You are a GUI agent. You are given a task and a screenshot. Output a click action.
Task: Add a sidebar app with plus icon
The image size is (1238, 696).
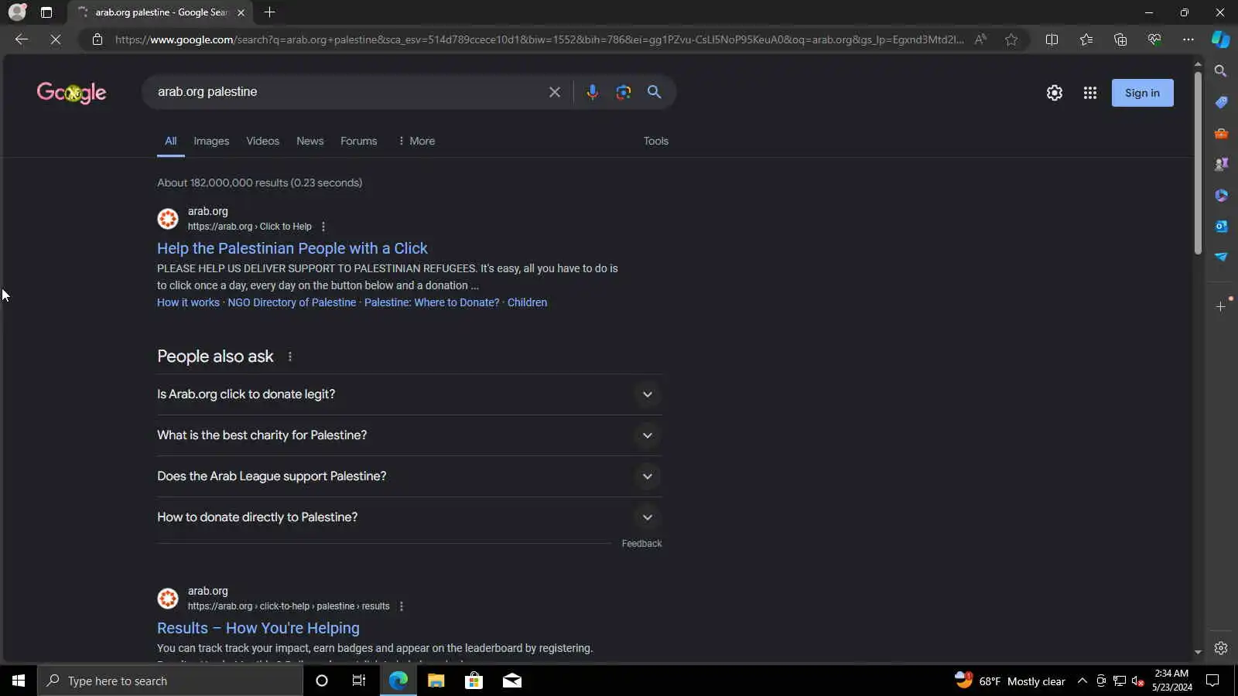point(1221,306)
